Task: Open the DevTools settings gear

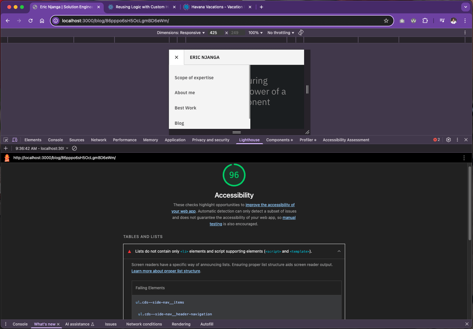Action: point(448,140)
